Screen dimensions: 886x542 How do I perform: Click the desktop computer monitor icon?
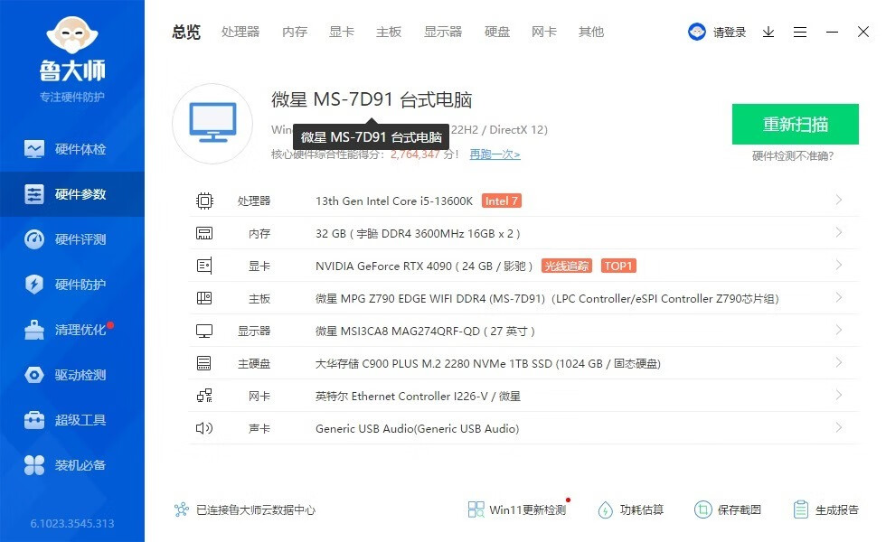pyautogui.click(x=212, y=123)
